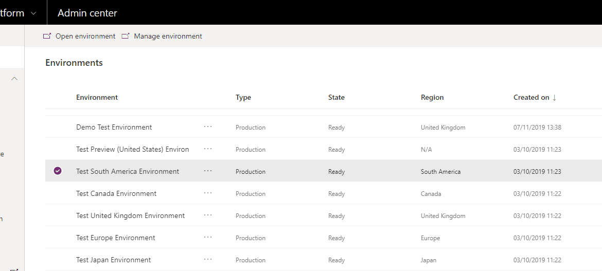This screenshot has width=602, height=271.
Task: Sort by the Region column header
Action: [432, 98]
